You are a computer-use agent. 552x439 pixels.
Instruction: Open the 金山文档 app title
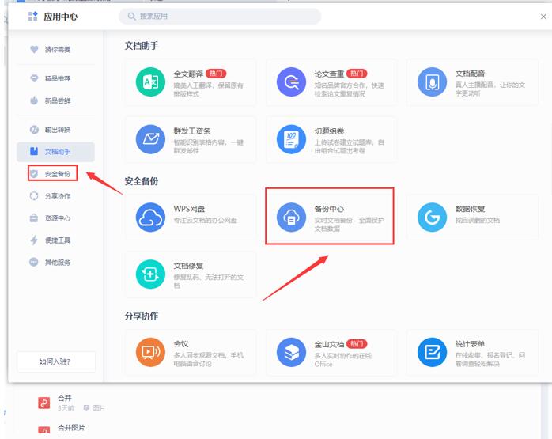click(329, 344)
